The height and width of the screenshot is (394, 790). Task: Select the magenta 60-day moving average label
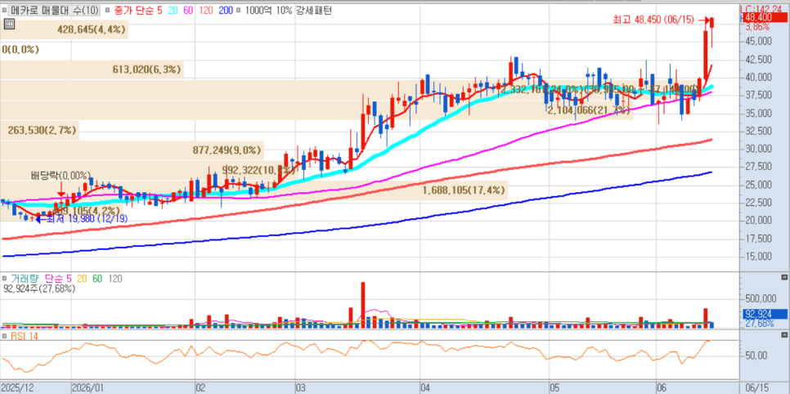click(x=187, y=10)
